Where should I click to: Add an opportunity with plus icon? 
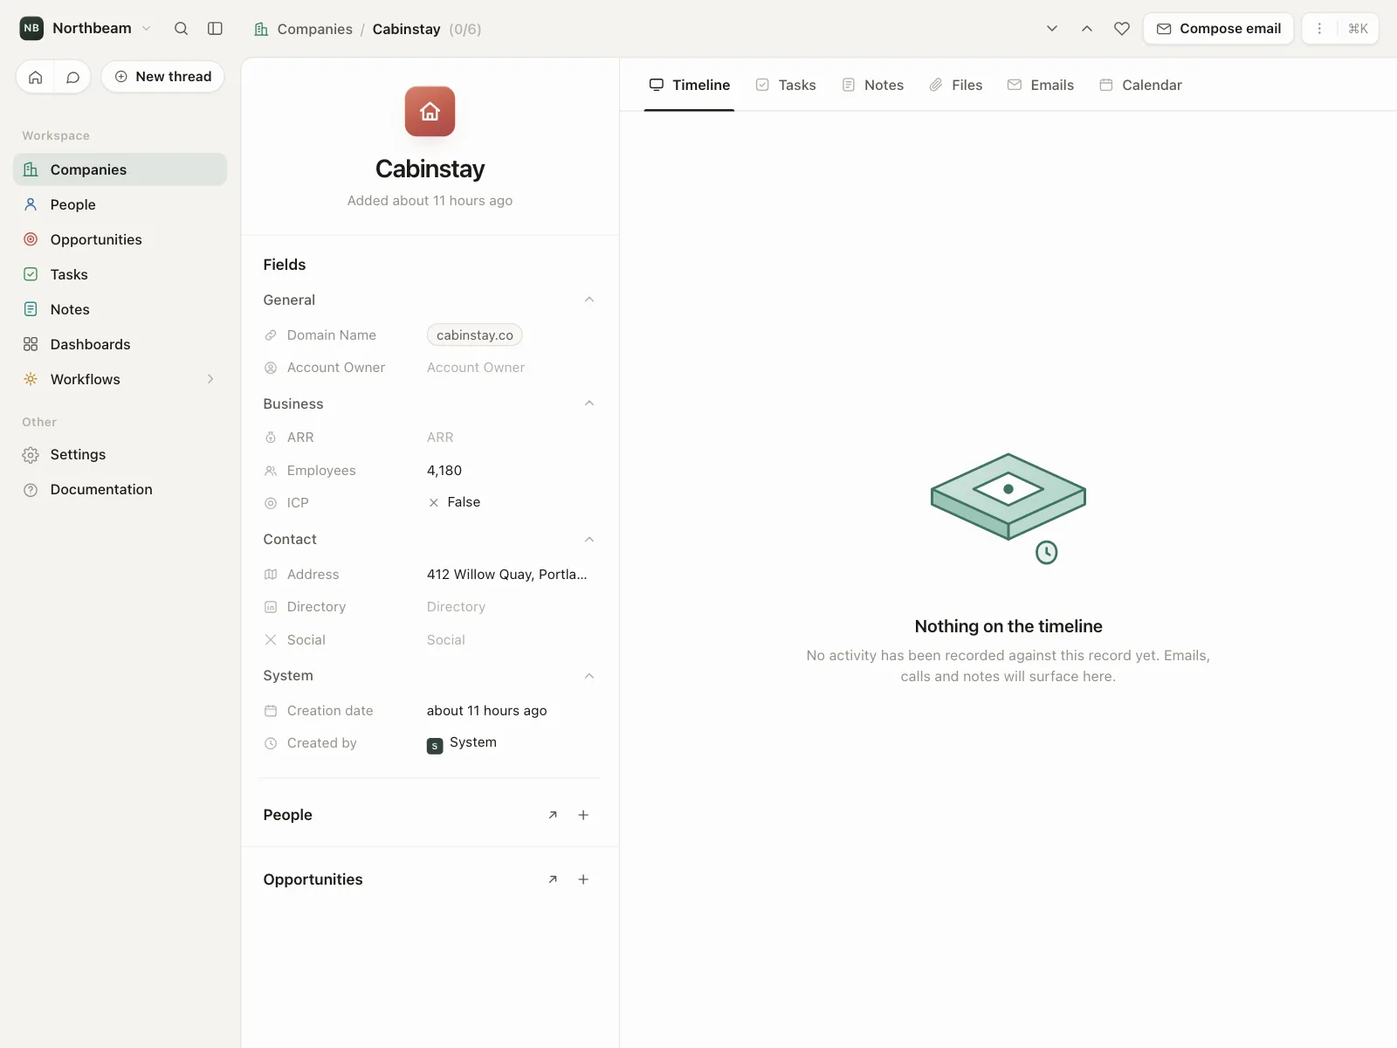[x=583, y=879]
